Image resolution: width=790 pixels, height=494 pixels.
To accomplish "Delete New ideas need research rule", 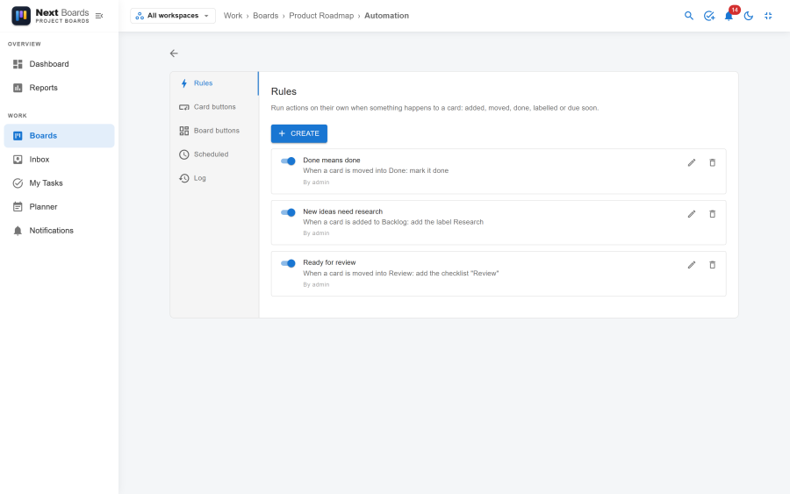I will tap(713, 214).
